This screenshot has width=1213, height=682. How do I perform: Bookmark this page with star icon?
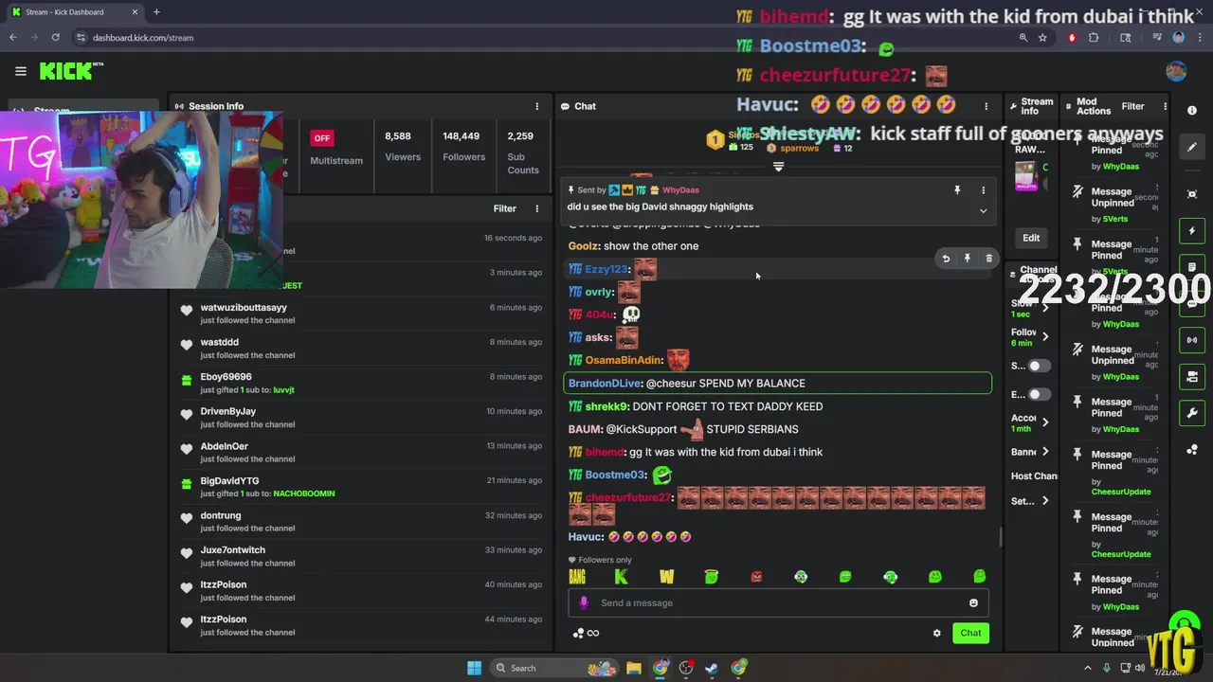tap(1042, 38)
